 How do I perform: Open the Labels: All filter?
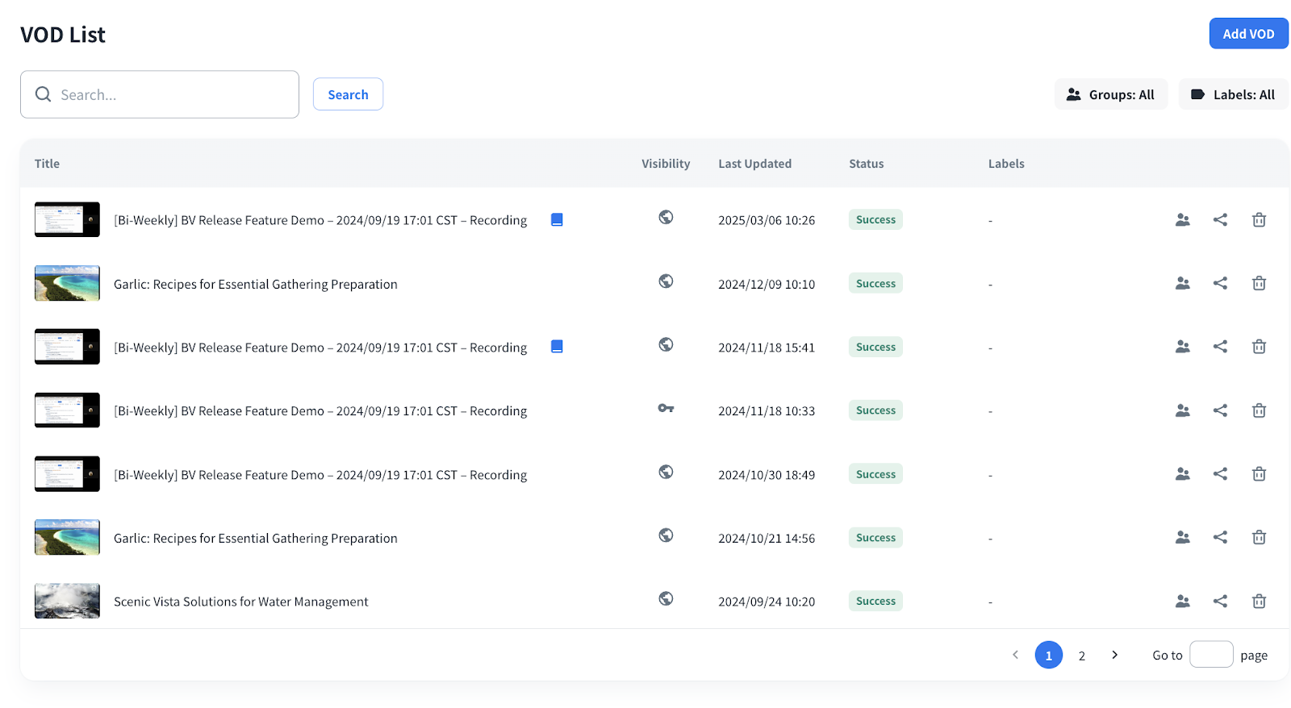pos(1233,94)
